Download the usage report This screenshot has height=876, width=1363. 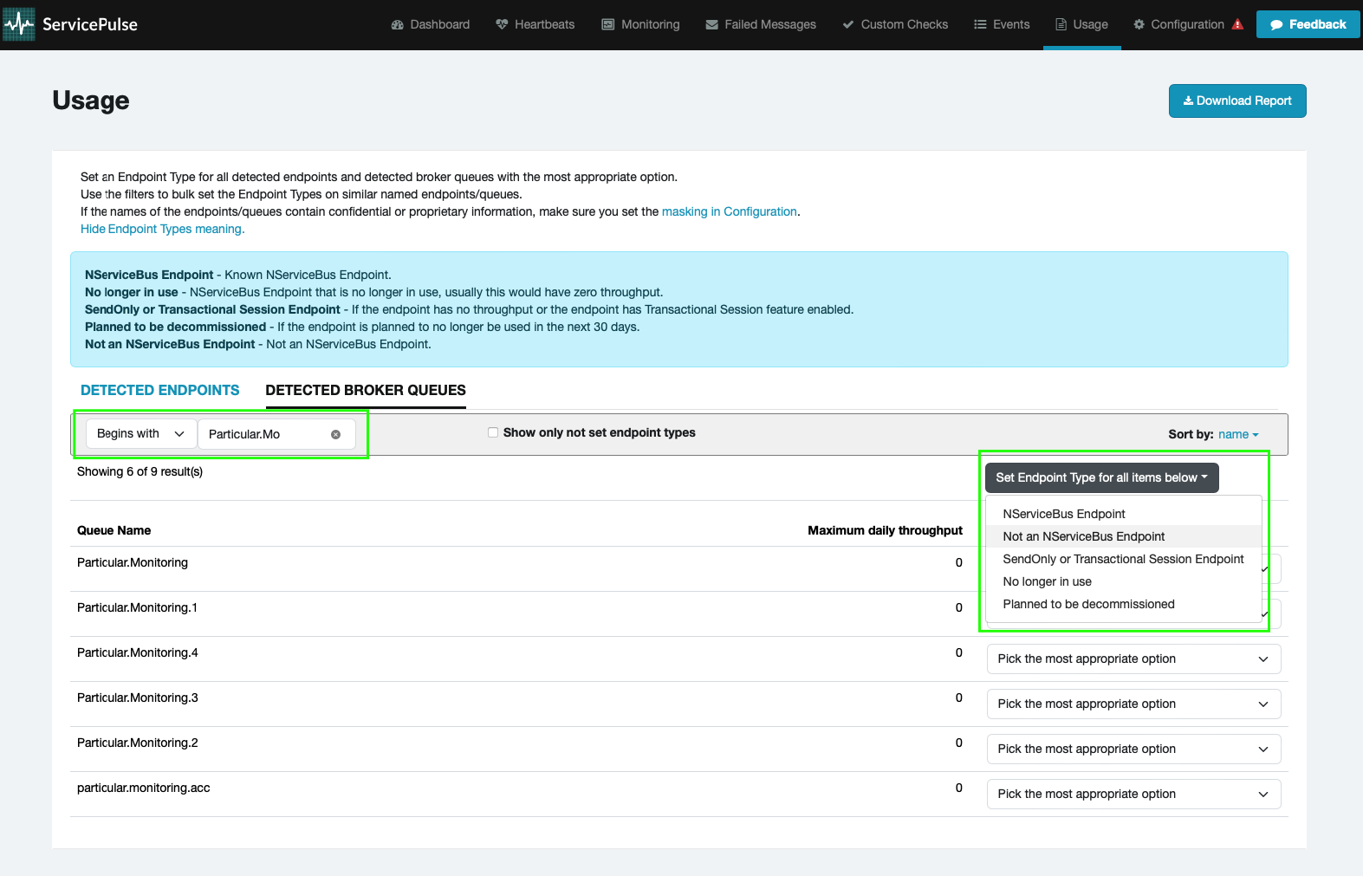tap(1237, 101)
